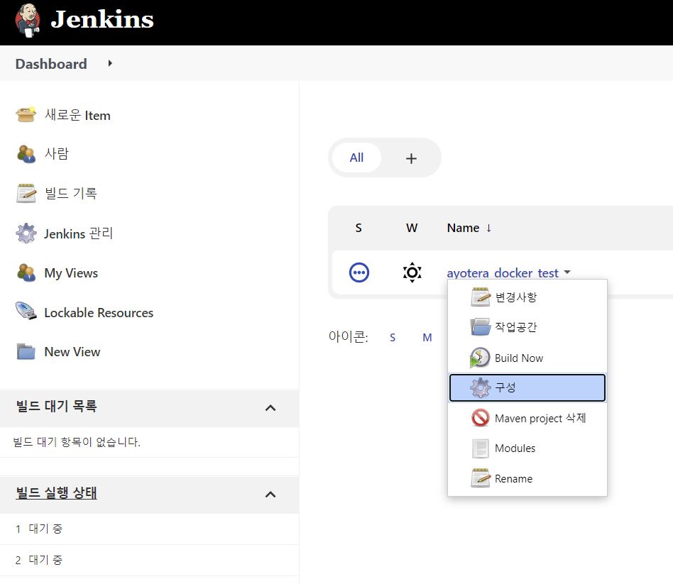The image size is (673, 584).
Task: Sort jobs by Name column header
Action: coord(469,228)
